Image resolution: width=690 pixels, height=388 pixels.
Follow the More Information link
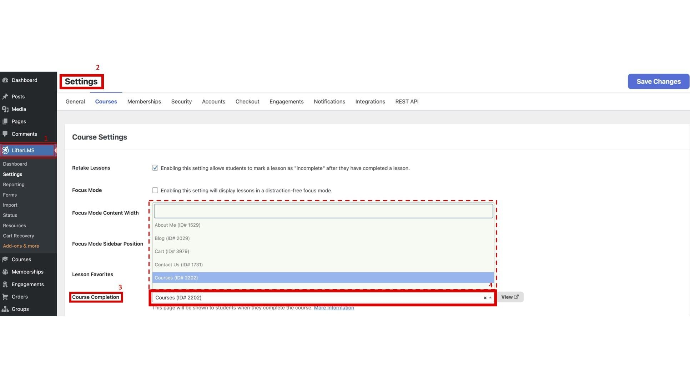pos(334,308)
